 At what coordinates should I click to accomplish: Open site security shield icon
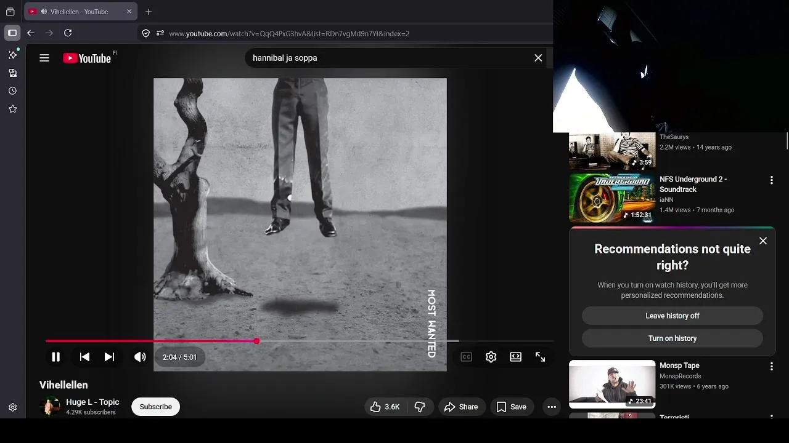[146, 33]
